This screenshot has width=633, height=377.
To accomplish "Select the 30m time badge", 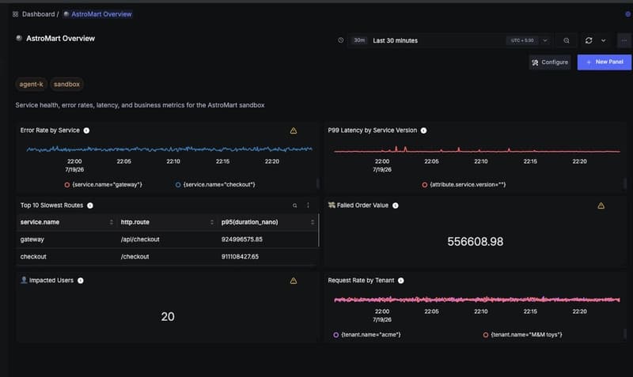I will tap(359, 40).
